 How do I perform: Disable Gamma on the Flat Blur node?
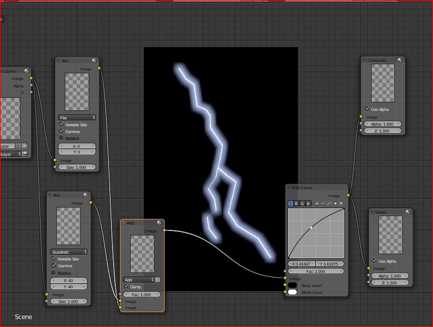61,131
